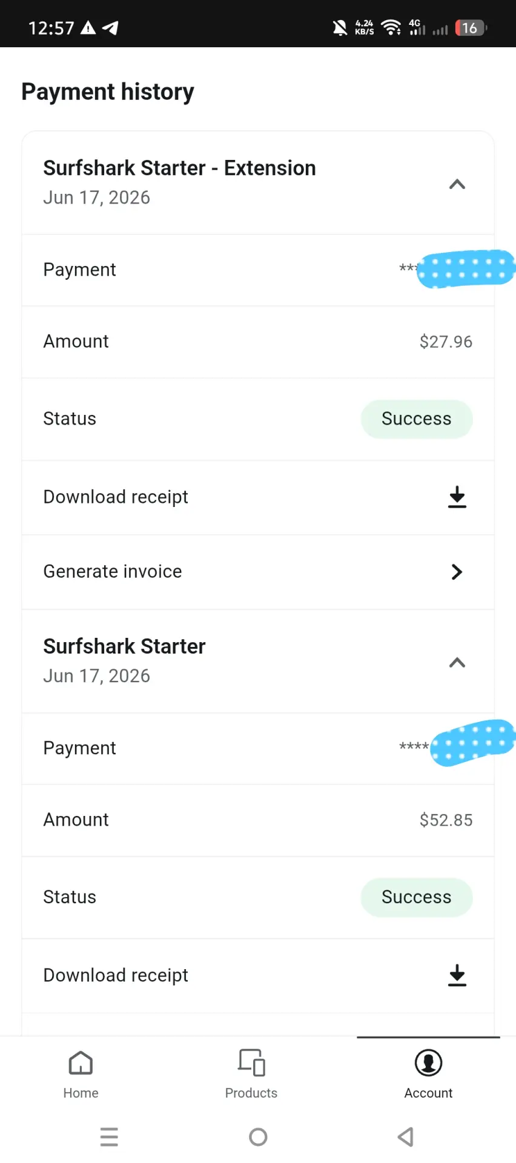Tap Android home circle button
516x1163 pixels.
tap(258, 1137)
